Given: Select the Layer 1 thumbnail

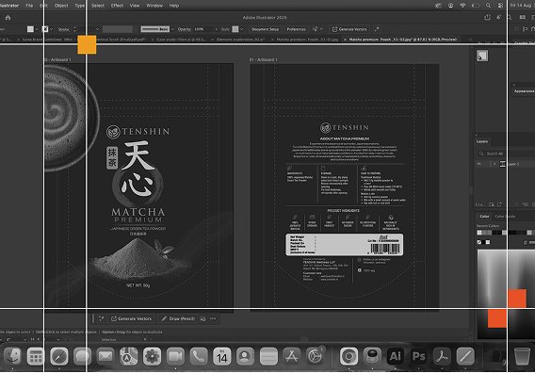Looking at the screenshot, I should [503, 164].
